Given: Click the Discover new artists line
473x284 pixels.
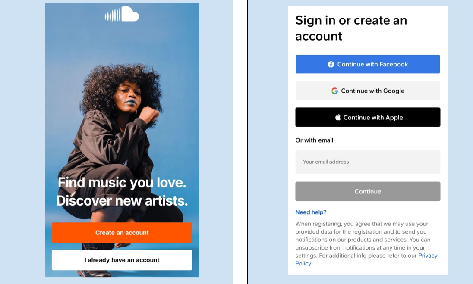Looking at the screenshot, I should click(x=122, y=200).
